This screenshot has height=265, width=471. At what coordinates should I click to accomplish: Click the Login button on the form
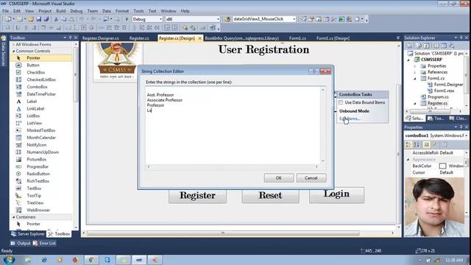pyautogui.click(x=336, y=194)
